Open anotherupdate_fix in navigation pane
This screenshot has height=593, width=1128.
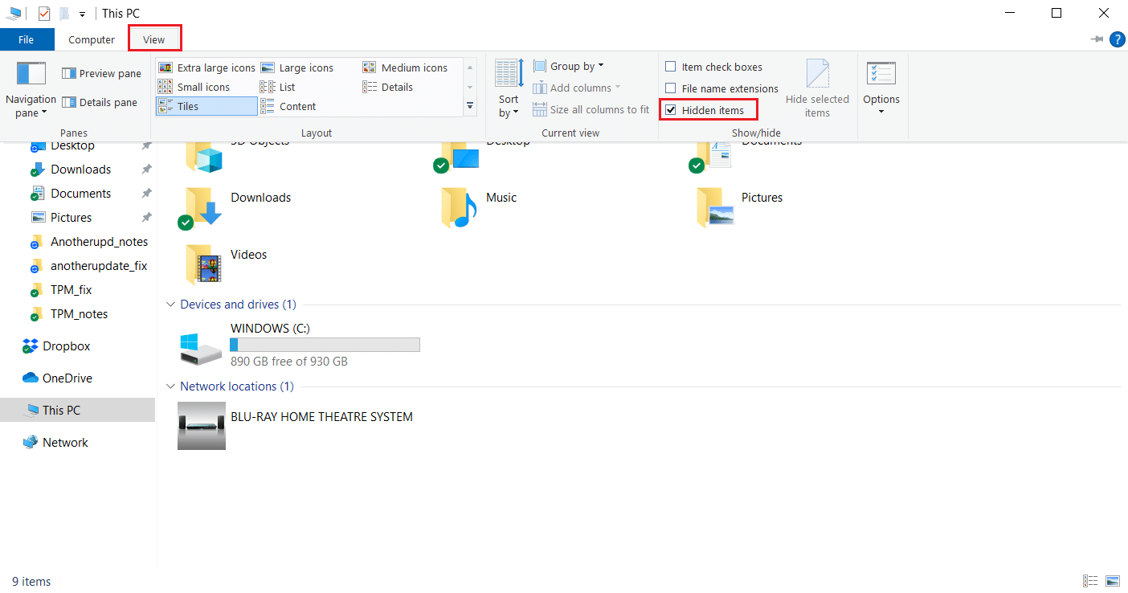coord(98,266)
